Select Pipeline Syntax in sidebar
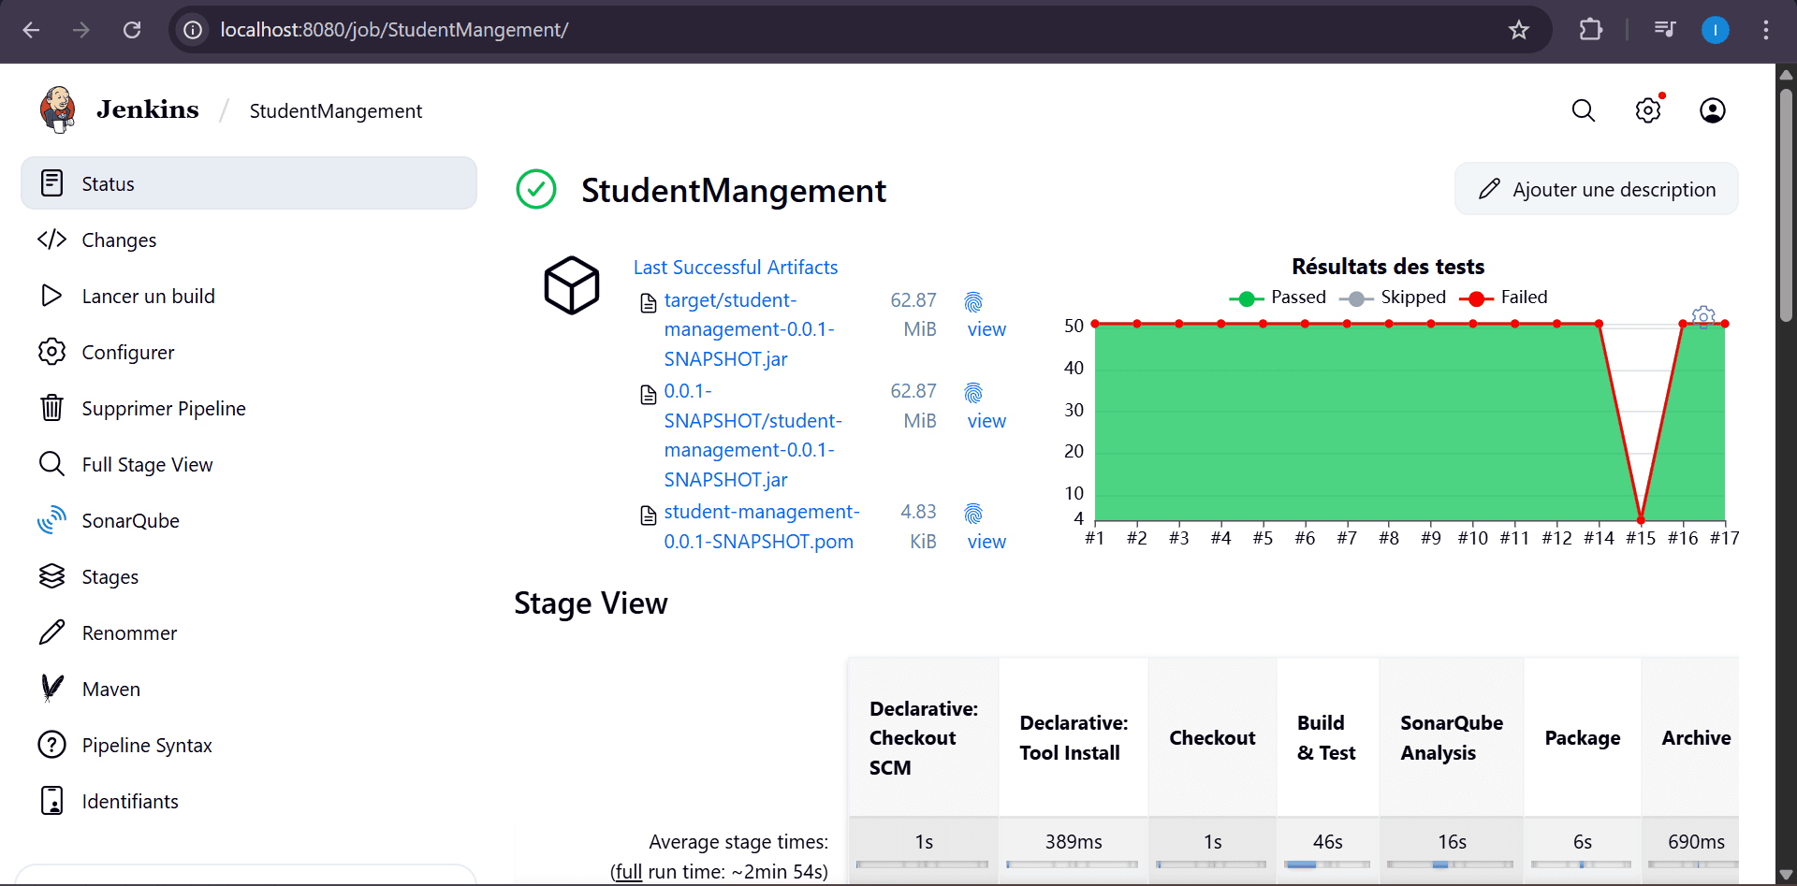This screenshot has width=1797, height=886. [249, 745]
